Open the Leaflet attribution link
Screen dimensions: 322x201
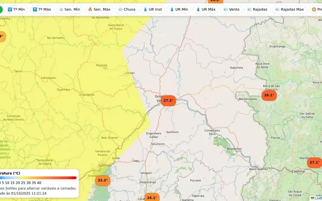[317, 198]
